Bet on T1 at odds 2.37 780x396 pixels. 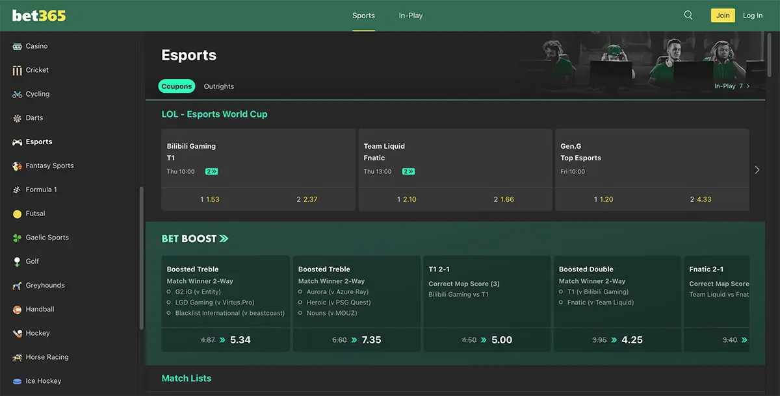[307, 199]
